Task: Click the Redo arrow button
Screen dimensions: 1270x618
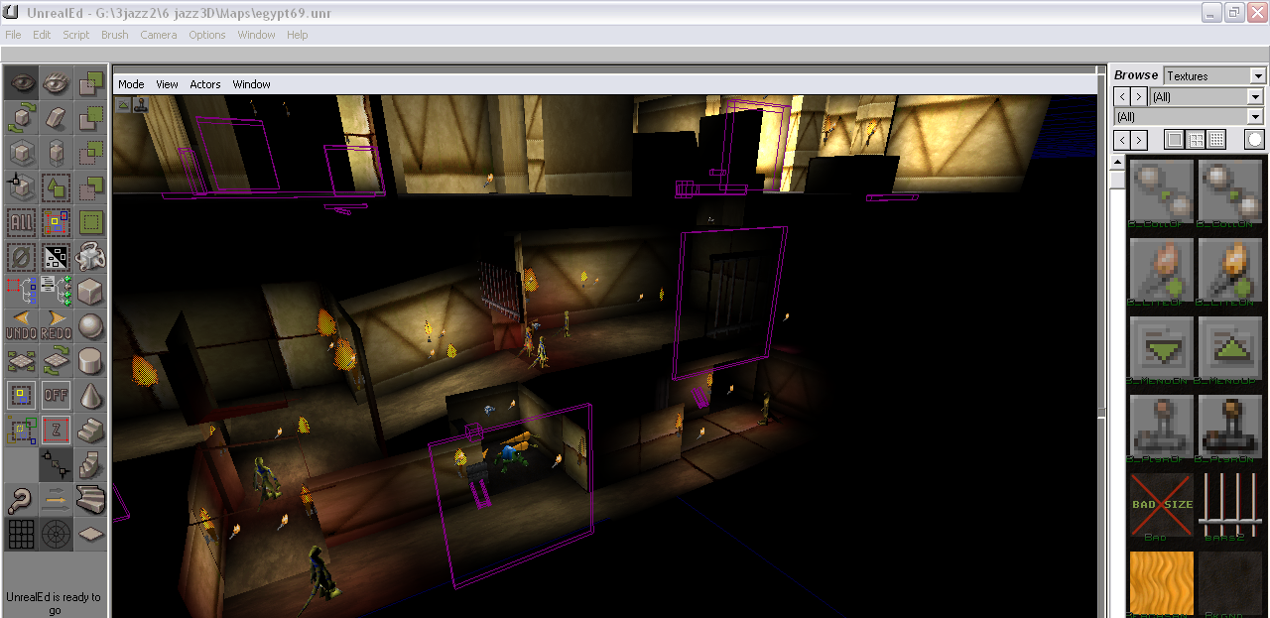Action: tap(56, 327)
